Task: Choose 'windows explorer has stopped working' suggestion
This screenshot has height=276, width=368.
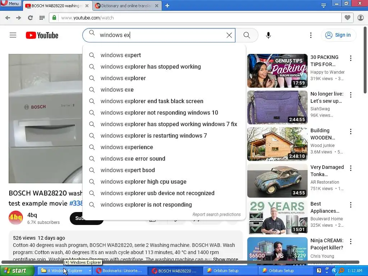Action: (x=164, y=66)
